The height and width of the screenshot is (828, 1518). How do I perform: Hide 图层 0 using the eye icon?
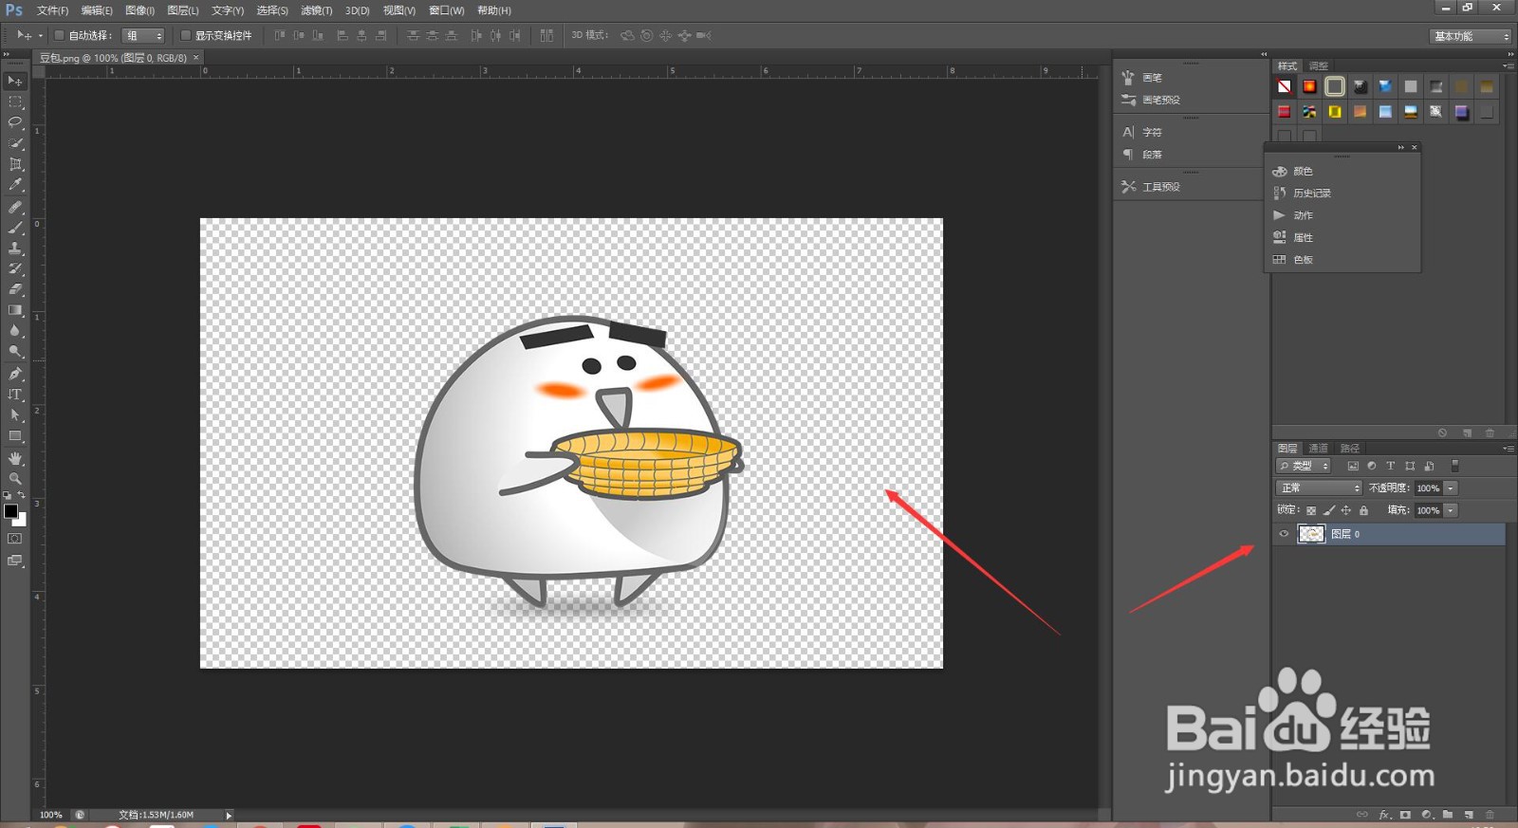click(1284, 534)
